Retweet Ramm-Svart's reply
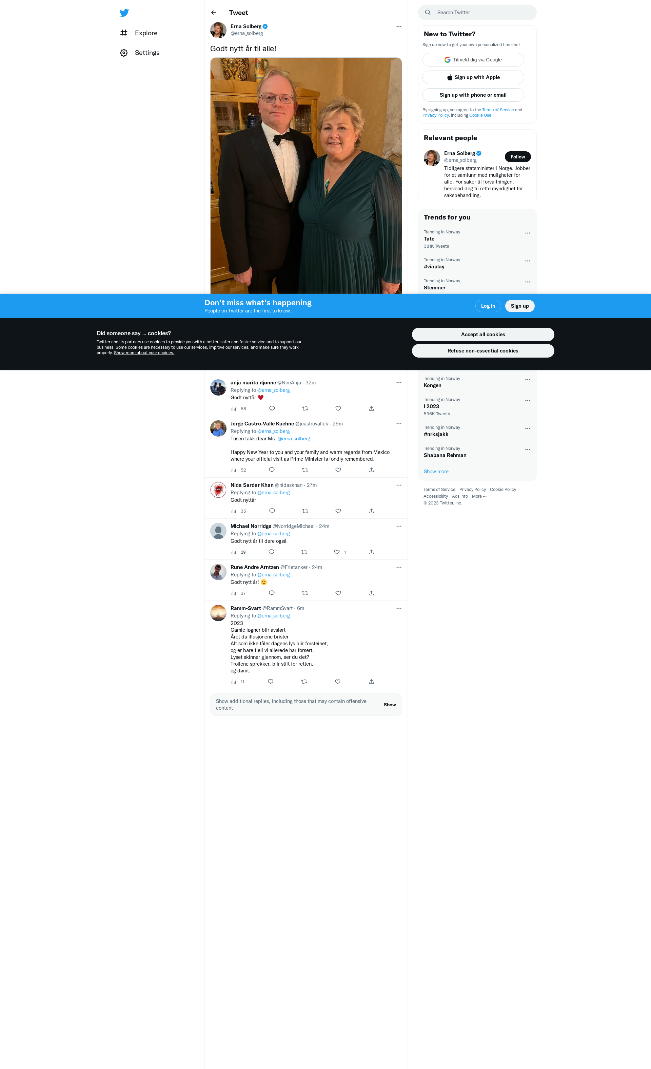The height and width of the screenshot is (1069, 651). coord(304,682)
